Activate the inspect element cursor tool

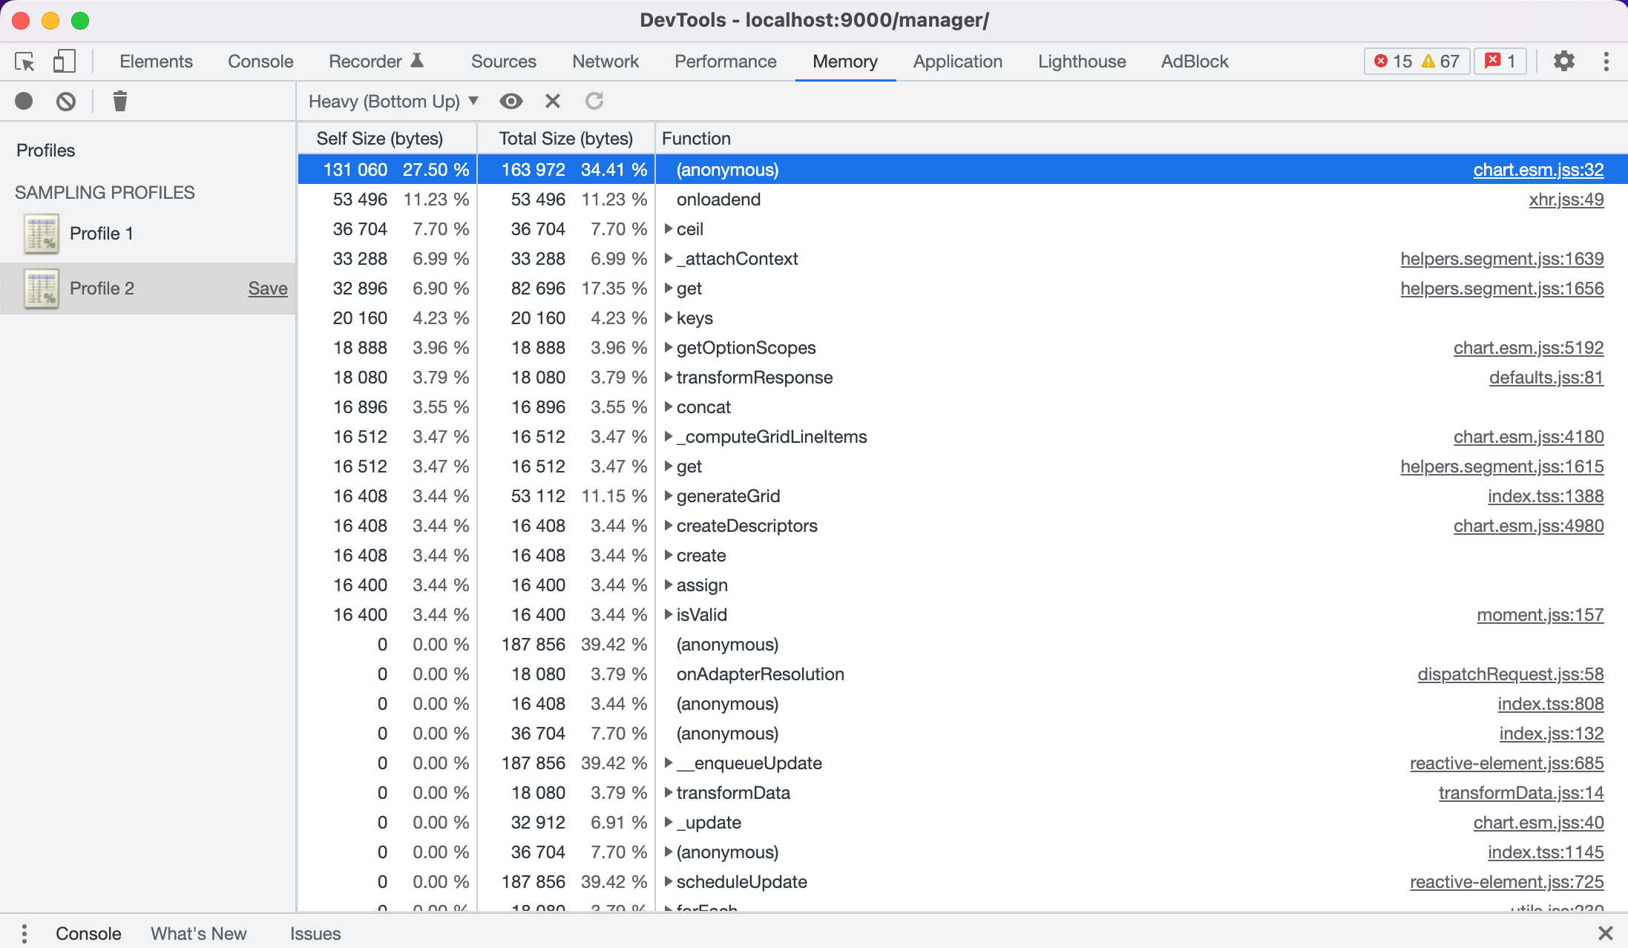[x=24, y=61]
